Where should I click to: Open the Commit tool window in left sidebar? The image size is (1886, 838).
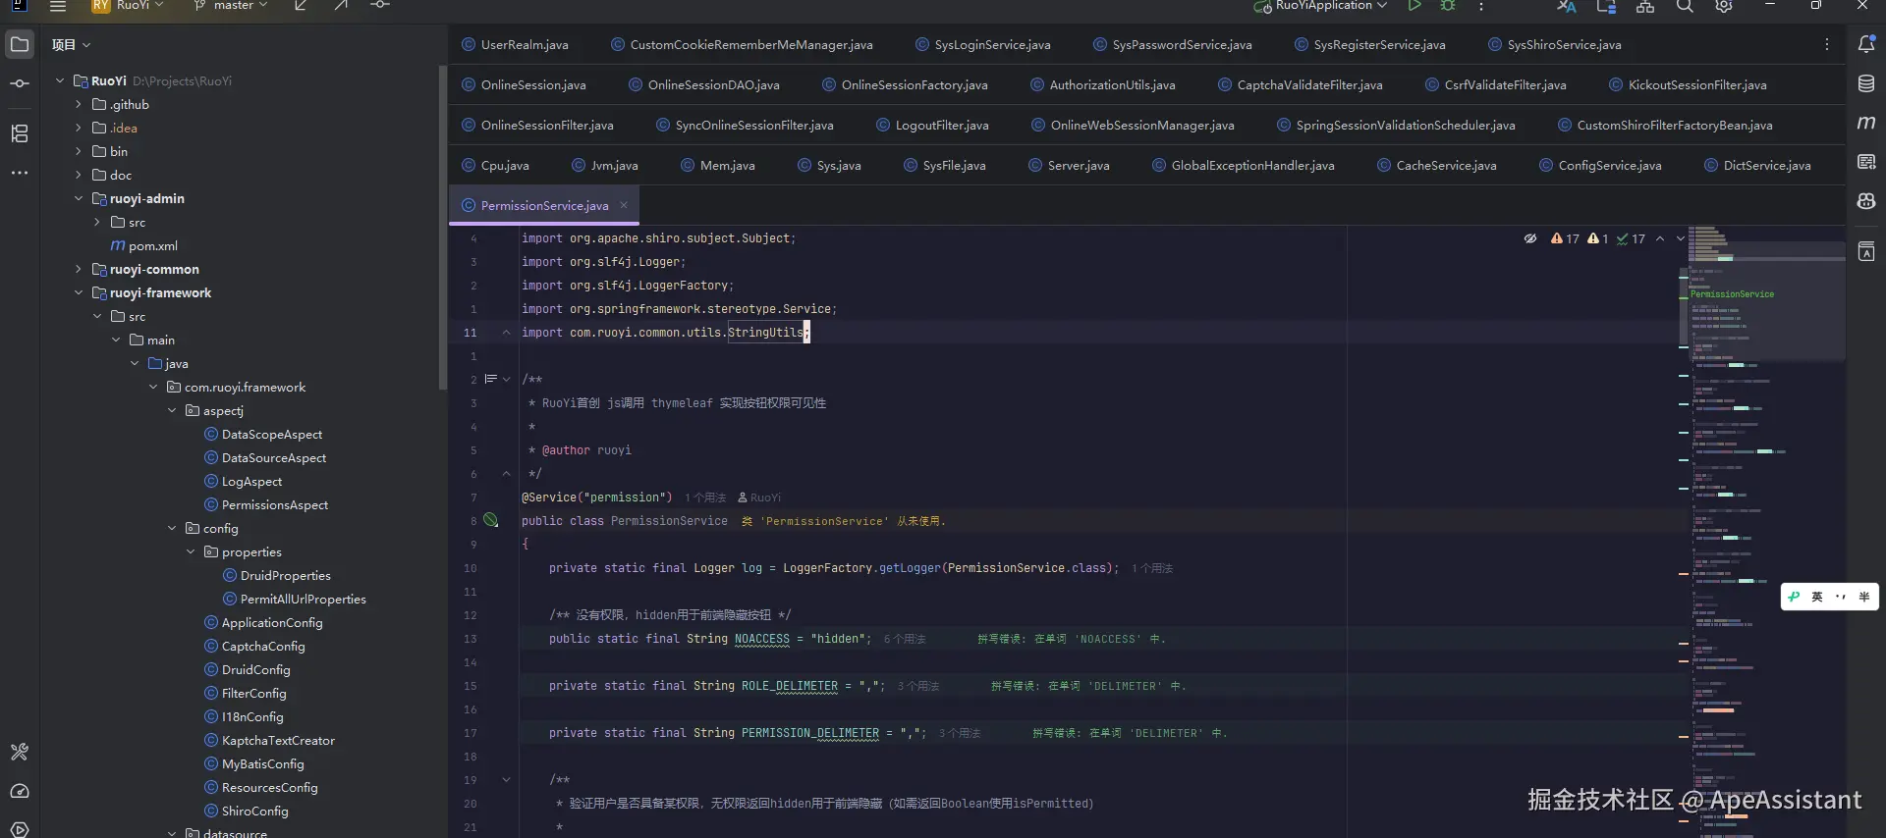tap(20, 84)
